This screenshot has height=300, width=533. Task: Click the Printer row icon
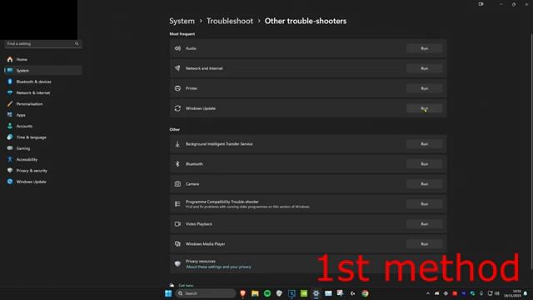click(x=177, y=88)
